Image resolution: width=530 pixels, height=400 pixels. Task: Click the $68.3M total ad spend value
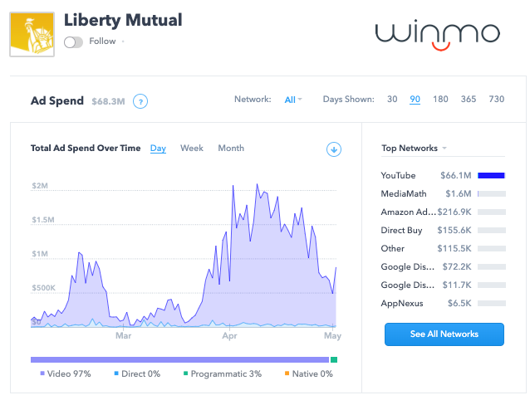click(109, 101)
